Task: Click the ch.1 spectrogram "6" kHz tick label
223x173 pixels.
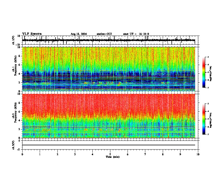Action: point(20,65)
